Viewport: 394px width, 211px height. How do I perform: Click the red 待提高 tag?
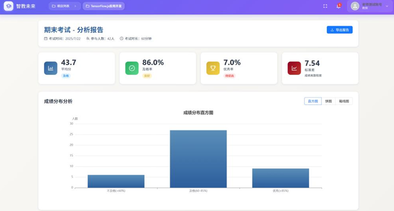(x=229, y=76)
